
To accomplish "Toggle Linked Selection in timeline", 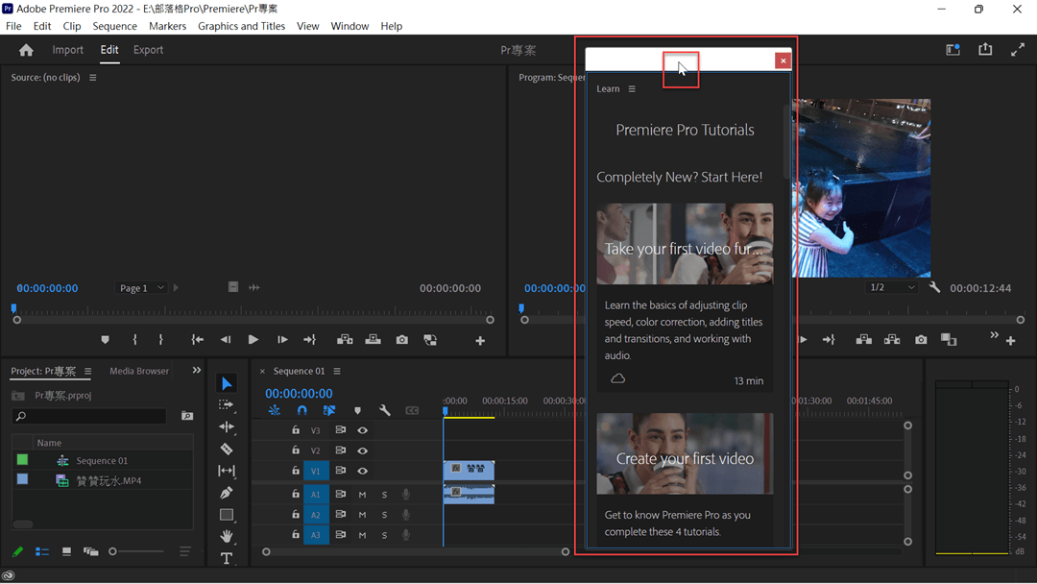I will pos(329,411).
